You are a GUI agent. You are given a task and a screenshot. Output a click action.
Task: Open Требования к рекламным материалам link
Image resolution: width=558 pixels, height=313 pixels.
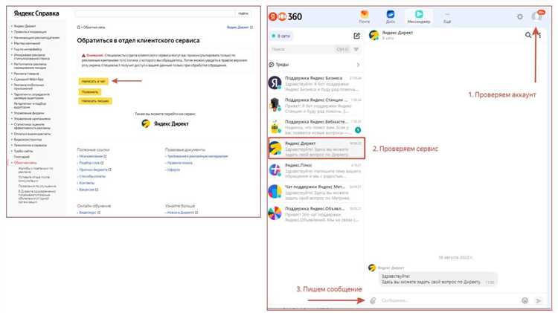[196, 156]
